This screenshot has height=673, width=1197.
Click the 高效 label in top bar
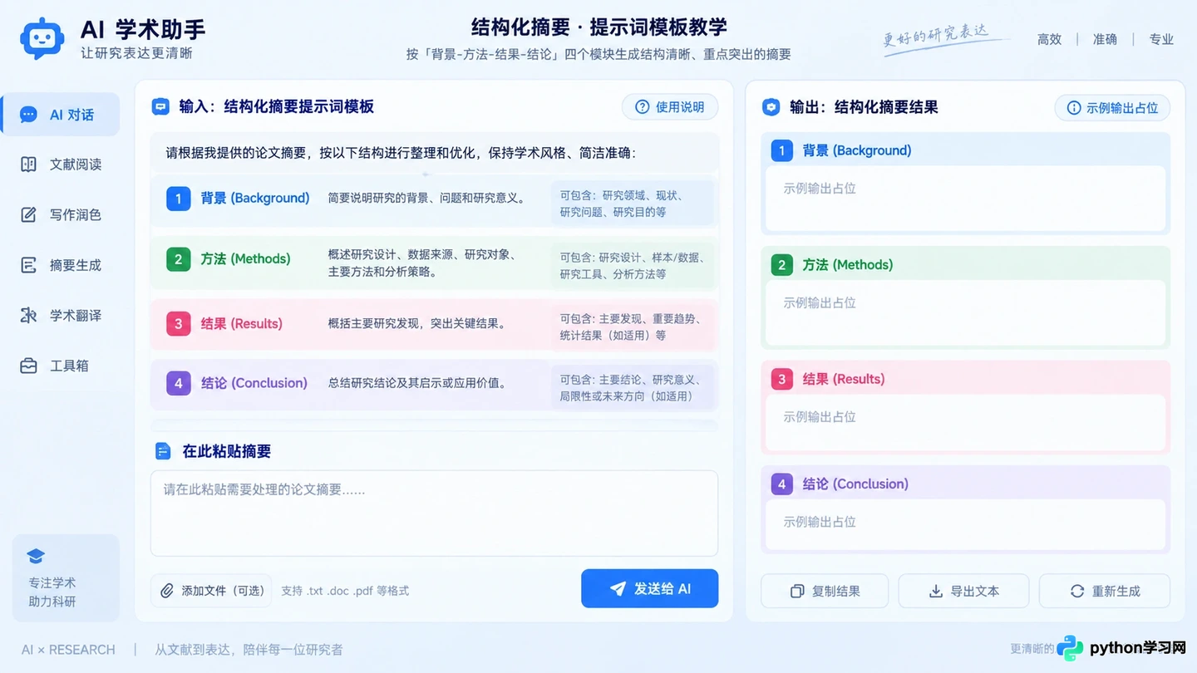click(x=1050, y=39)
